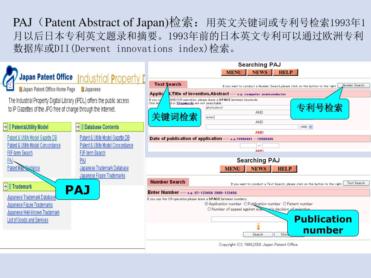Open PAJ link under Database Contents
This screenshot has width=371, height=278.
pos(83,160)
